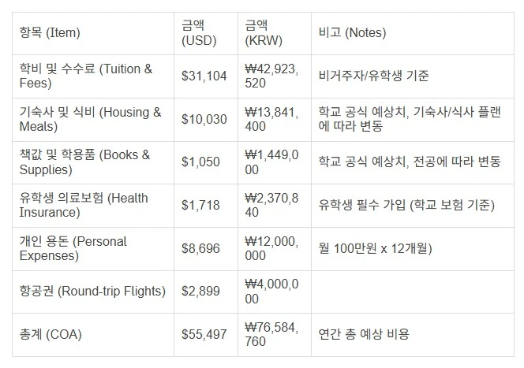The image size is (524, 368).
Task: Click the 항목 (Item) column header
Action: 93,33
